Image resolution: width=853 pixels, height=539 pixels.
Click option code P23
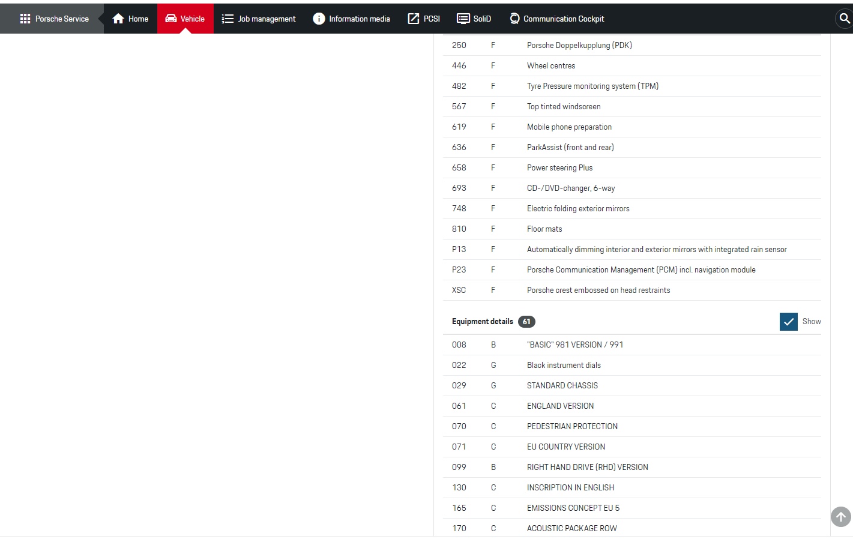point(459,269)
